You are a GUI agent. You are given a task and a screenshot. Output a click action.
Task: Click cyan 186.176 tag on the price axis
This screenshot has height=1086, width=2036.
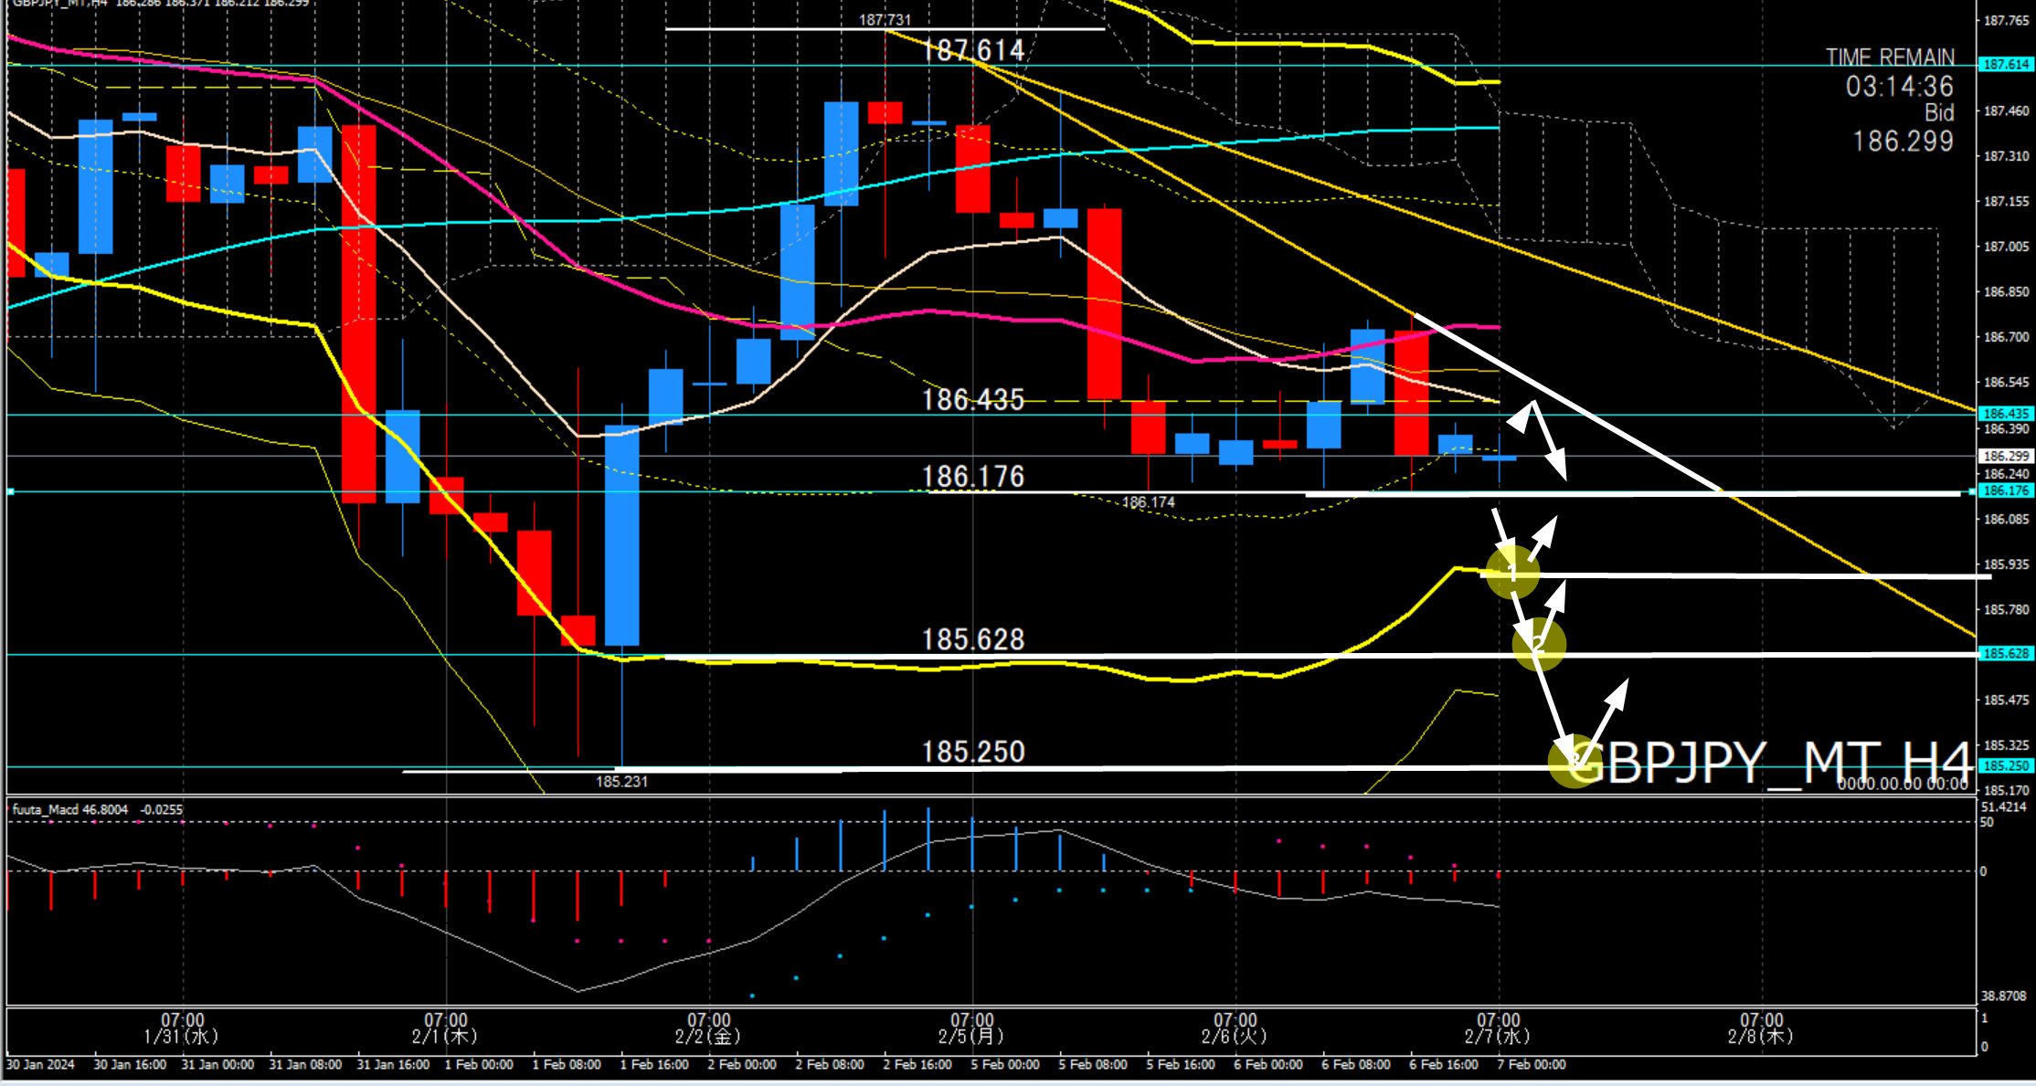pyautogui.click(x=2005, y=491)
